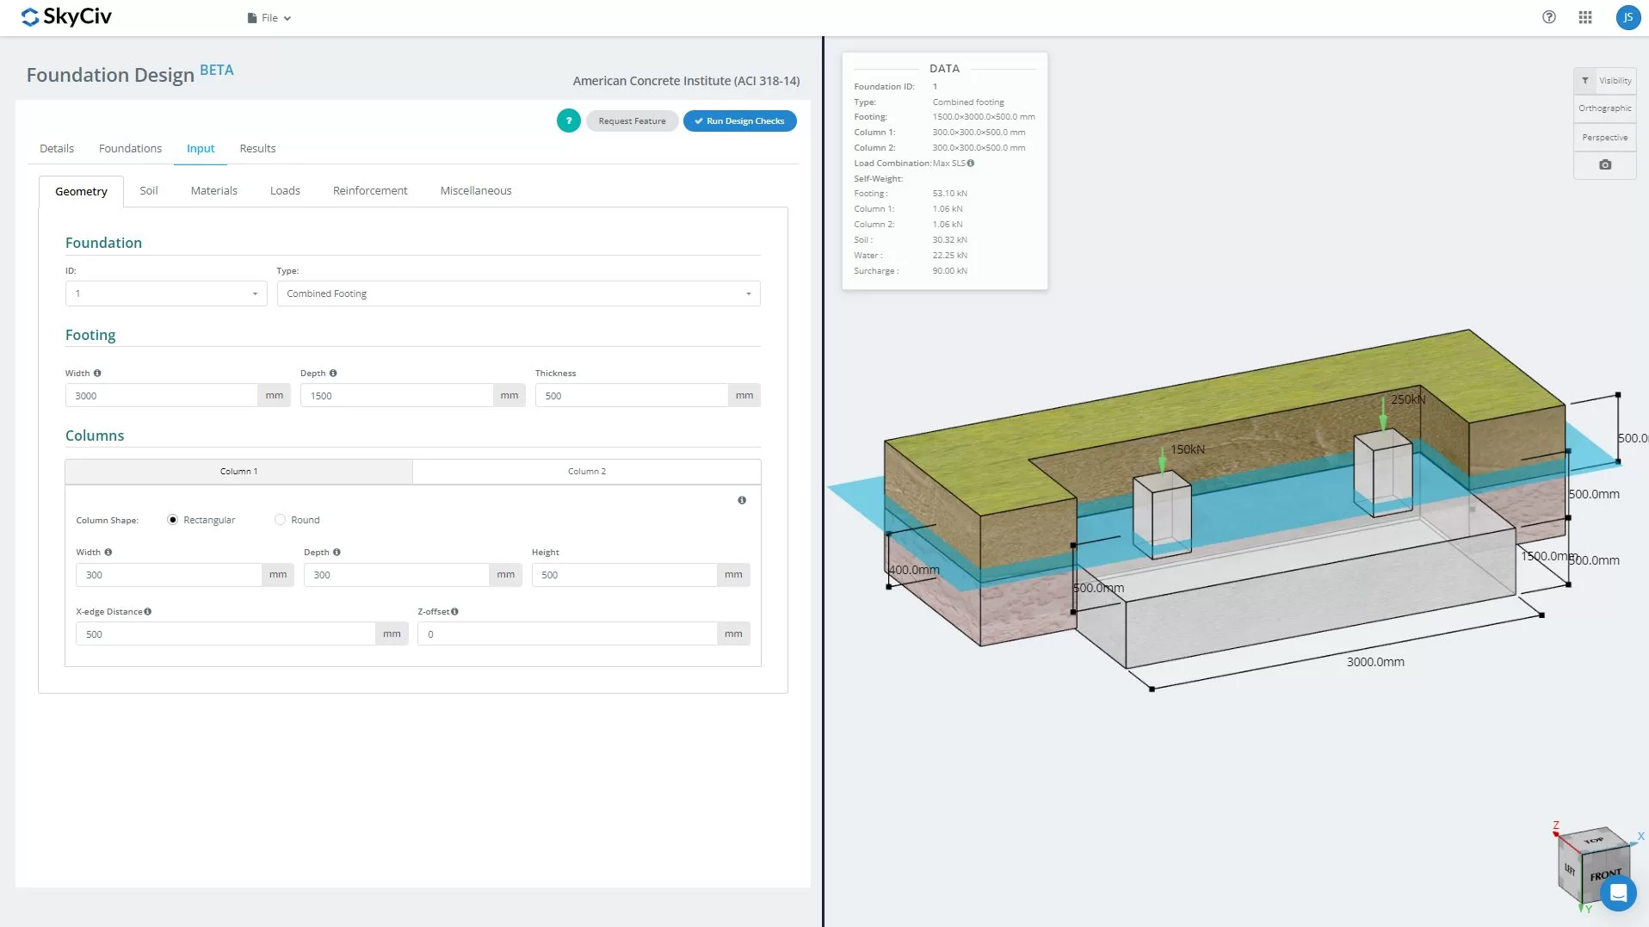Image resolution: width=1649 pixels, height=927 pixels.
Task: Click the info icon next to footing Width
Action: click(97, 373)
